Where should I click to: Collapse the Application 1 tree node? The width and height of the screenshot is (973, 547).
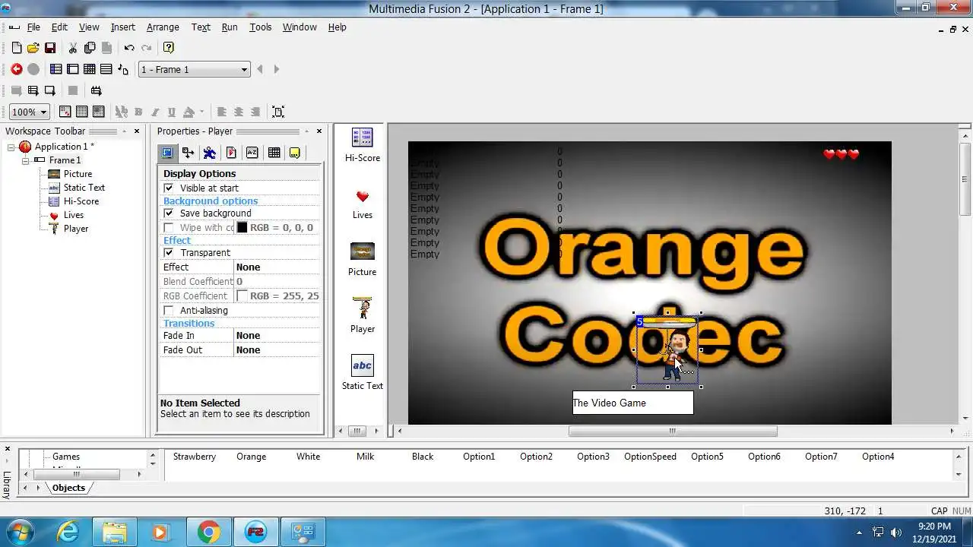point(11,147)
